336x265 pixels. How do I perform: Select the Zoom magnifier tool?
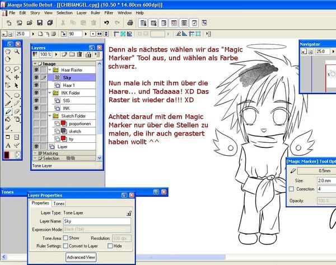pos(17,52)
